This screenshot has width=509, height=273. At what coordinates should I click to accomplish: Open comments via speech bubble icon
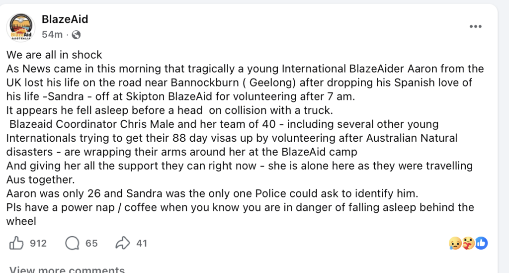point(72,243)
